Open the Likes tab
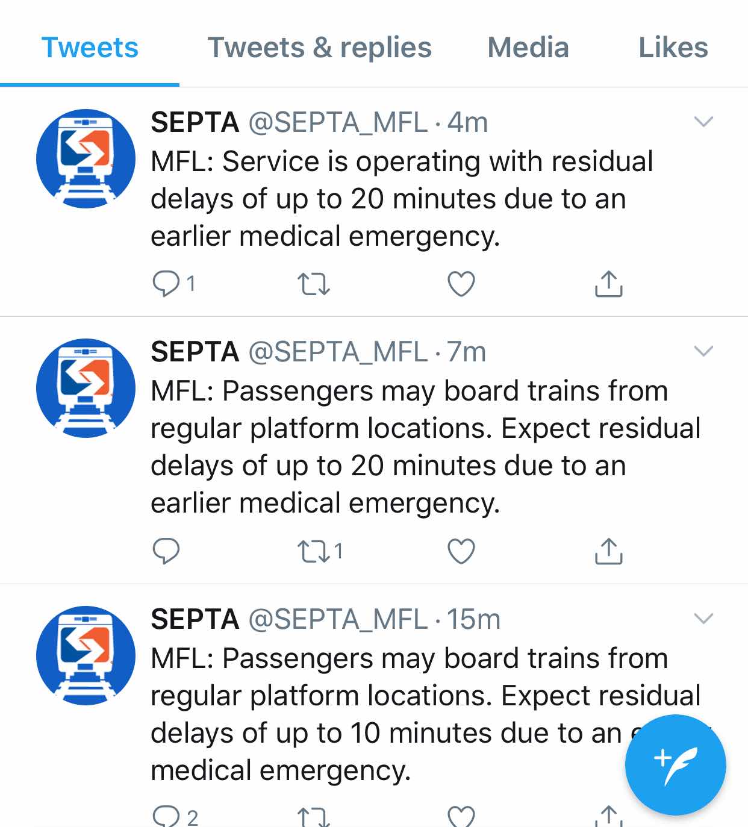748x827 pixels. (673, 48)
